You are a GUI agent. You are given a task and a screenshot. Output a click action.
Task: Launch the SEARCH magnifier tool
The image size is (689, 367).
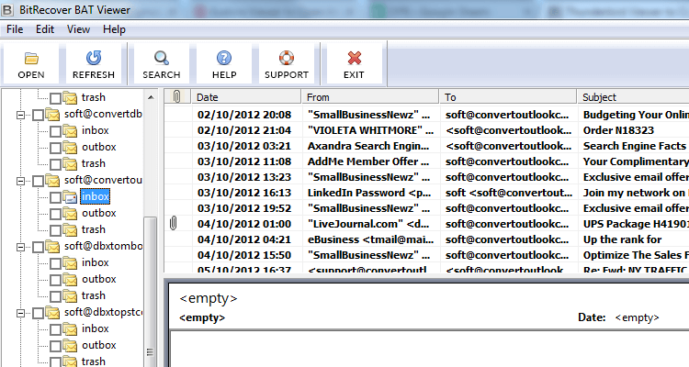tap(162, 64)
